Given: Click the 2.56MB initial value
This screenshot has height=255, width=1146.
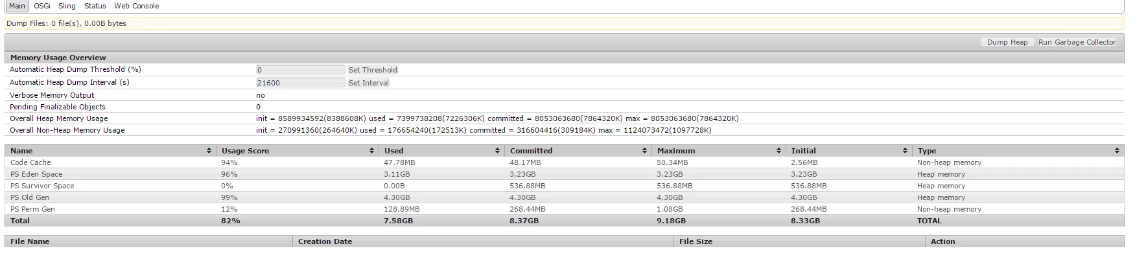Looking at the screenshot, I should (804, 162).
